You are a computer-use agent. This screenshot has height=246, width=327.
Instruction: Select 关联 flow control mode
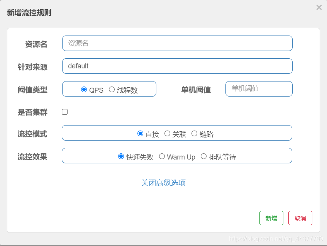(167, 134)
